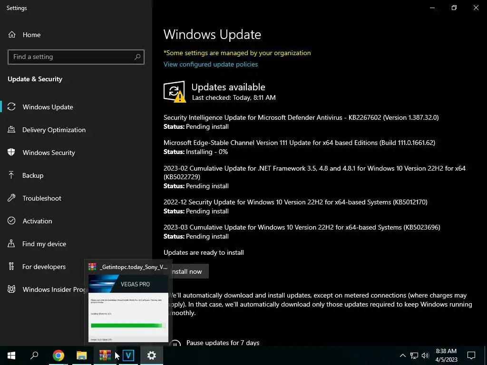Click the Activation checkmark icon
Viewport: 487px width, 365px height.
click(11, 221)
